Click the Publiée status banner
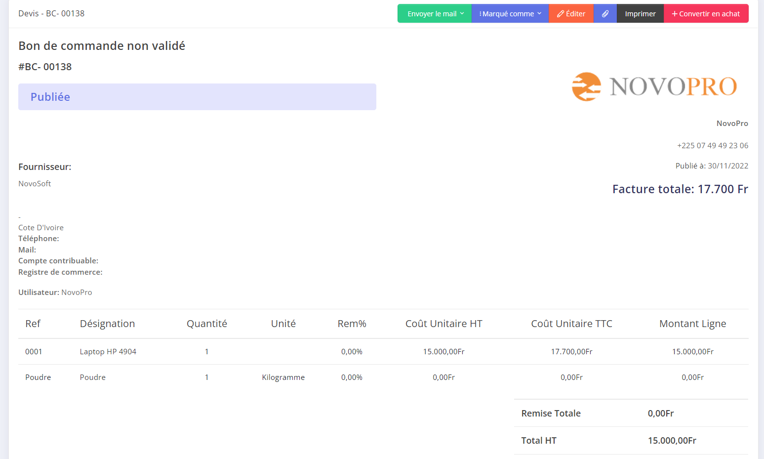This screenshot has width=764, height=459. pos(197,97)
